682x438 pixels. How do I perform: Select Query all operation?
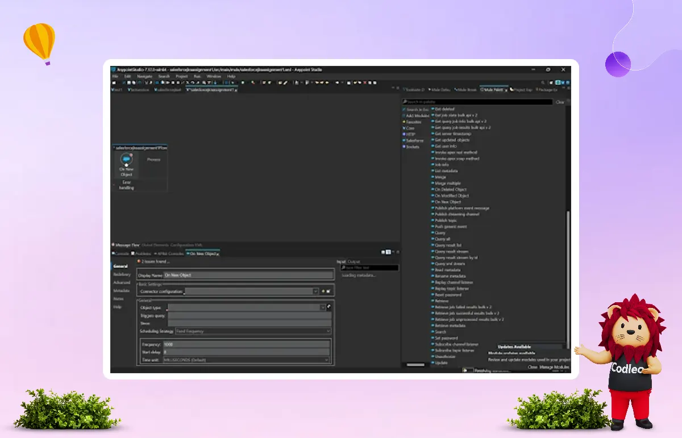pos(441,239)
